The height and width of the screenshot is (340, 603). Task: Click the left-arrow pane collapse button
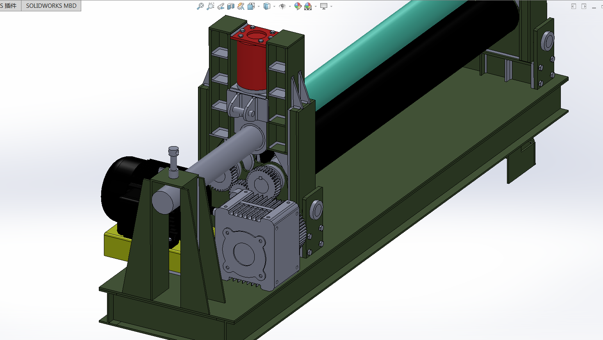(573, 6)
